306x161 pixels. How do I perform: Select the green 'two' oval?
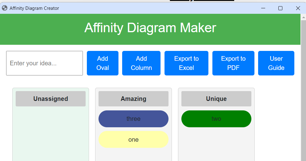(x=216, y=119)
